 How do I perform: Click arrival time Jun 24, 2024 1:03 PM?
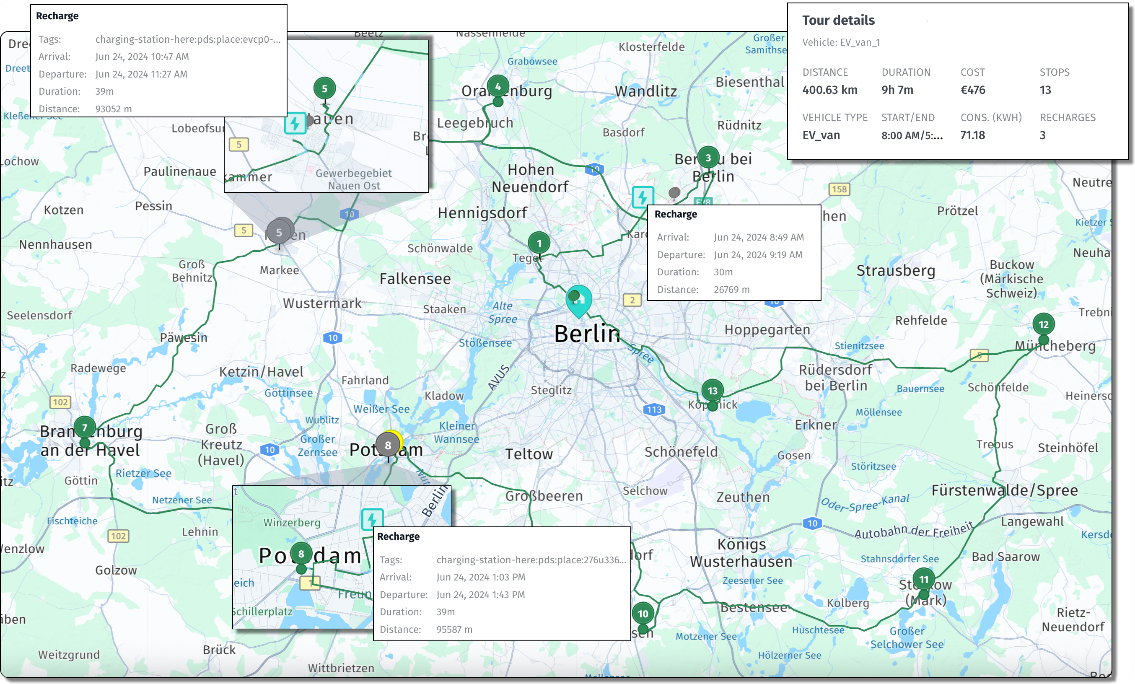(480, 577)
